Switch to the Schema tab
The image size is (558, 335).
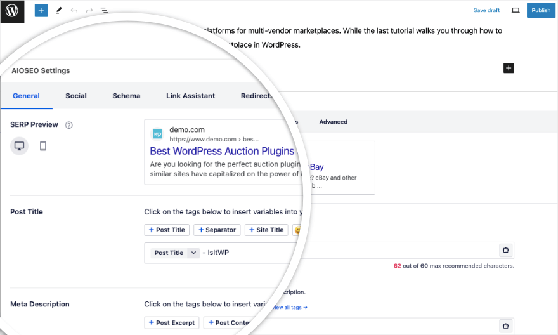point(126,96)
